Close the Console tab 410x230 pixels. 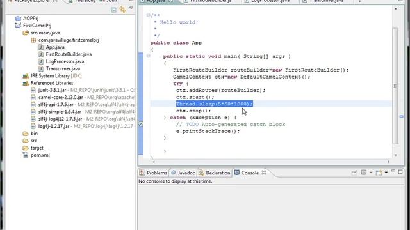coord(264,172)
